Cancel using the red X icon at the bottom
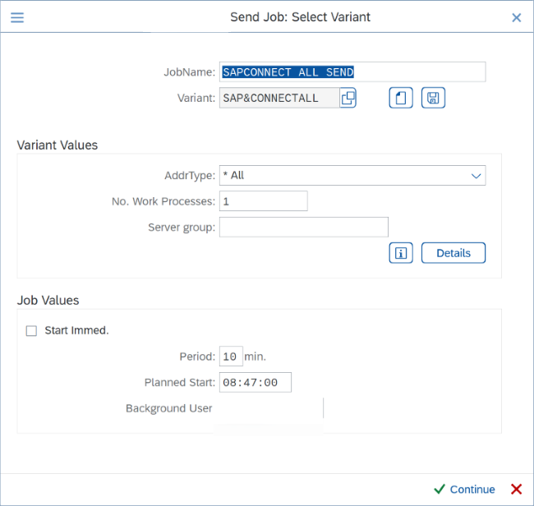The image size is (534, 506). (516, 490)
